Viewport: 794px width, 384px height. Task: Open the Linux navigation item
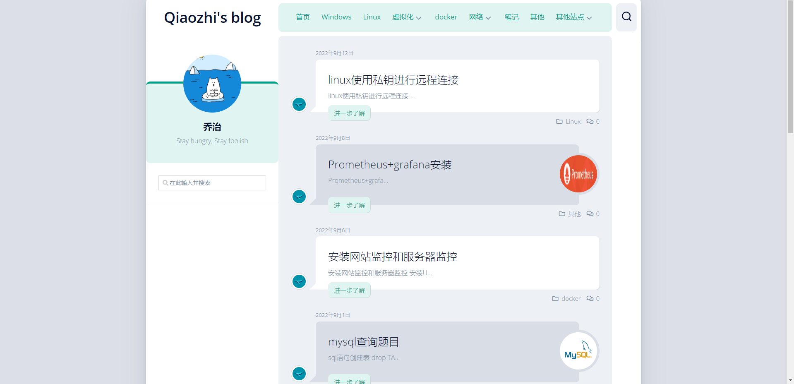(372, 17)
